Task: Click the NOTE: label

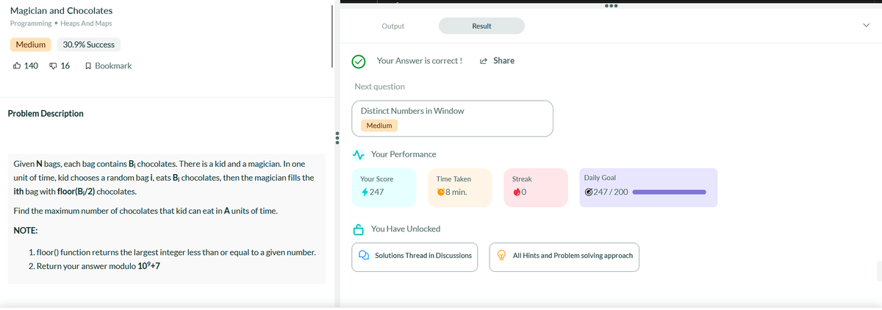Action: tap(26, 230)
